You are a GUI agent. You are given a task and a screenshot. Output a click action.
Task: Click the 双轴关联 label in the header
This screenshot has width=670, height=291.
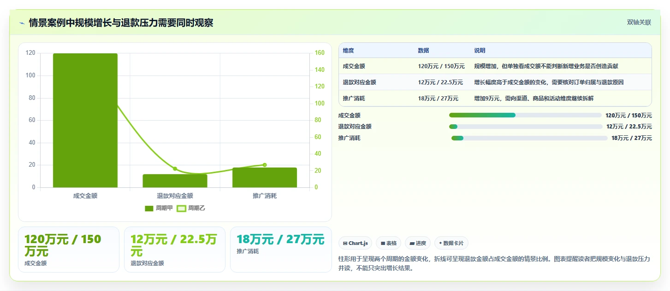point(639,22)
